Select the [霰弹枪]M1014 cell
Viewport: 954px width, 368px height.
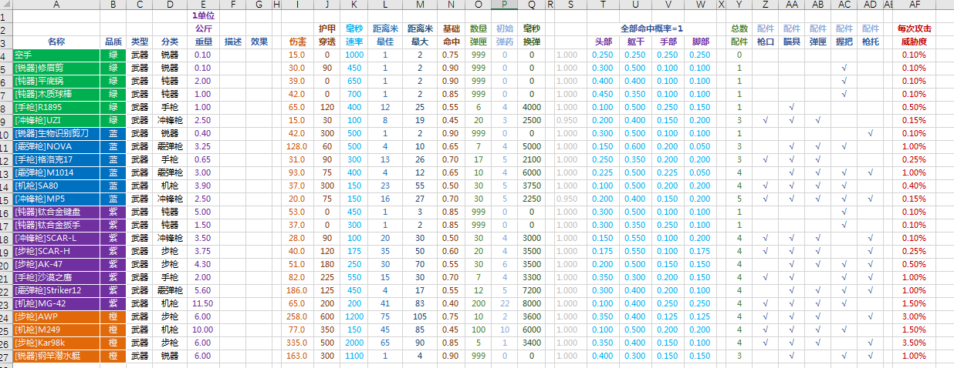[56, 172]
